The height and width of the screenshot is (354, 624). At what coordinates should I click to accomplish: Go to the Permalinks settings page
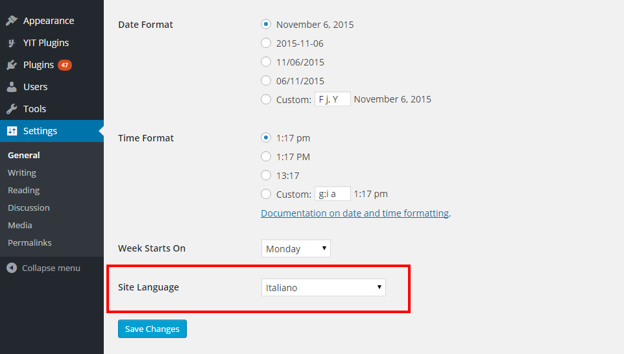pyautogui.click(x=29, y=242)
